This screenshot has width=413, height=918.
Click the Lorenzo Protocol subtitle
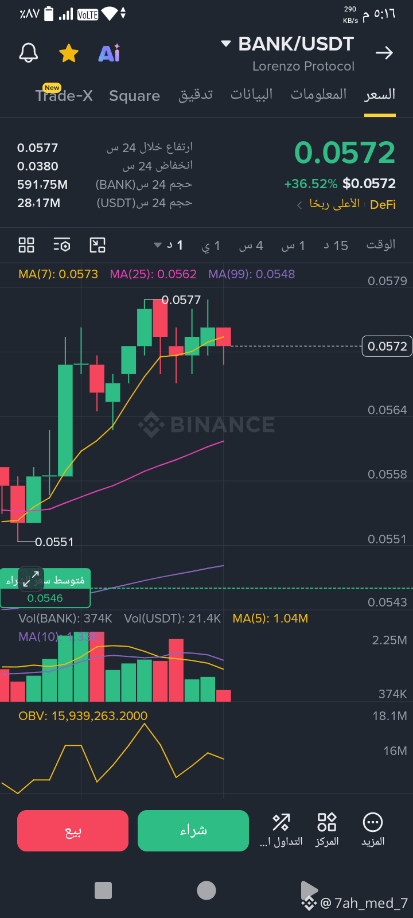(303, 67)
